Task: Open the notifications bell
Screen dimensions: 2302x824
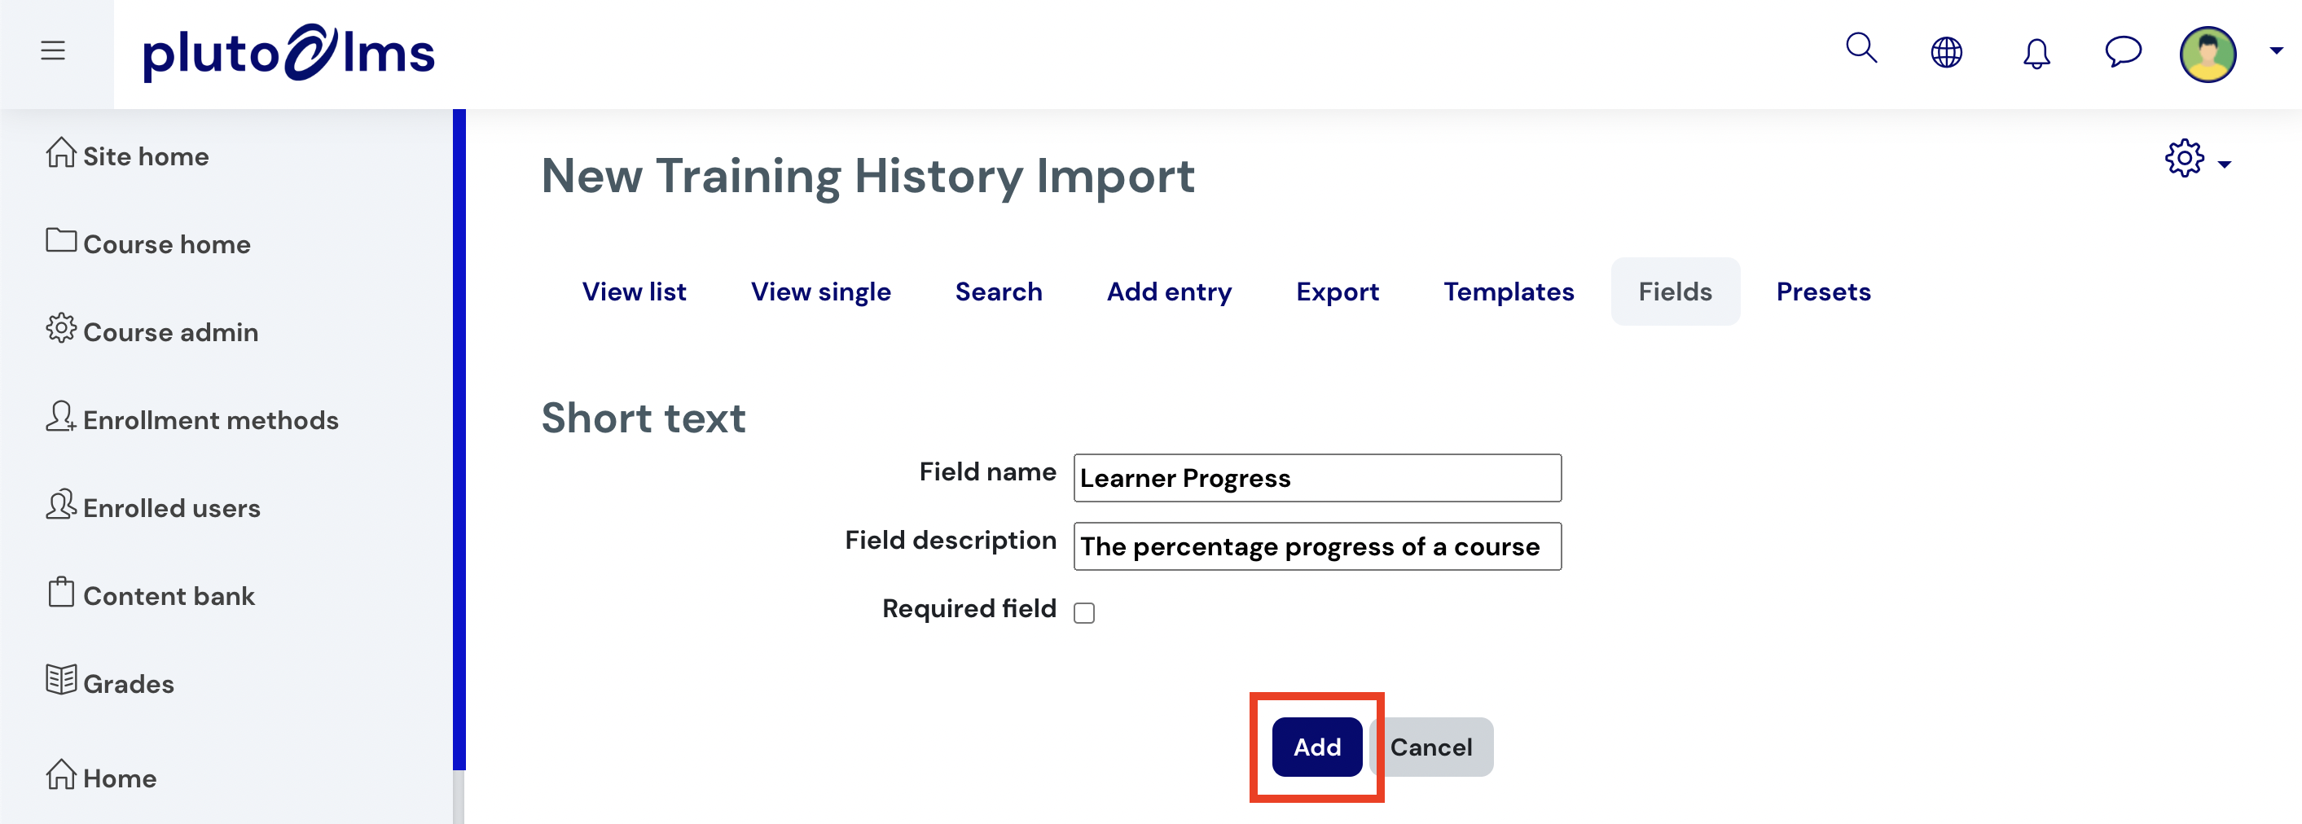Action: click(x=2036, y=54)
